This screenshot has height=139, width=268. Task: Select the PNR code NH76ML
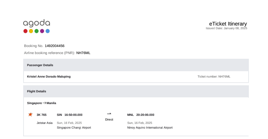click(83, 53)
